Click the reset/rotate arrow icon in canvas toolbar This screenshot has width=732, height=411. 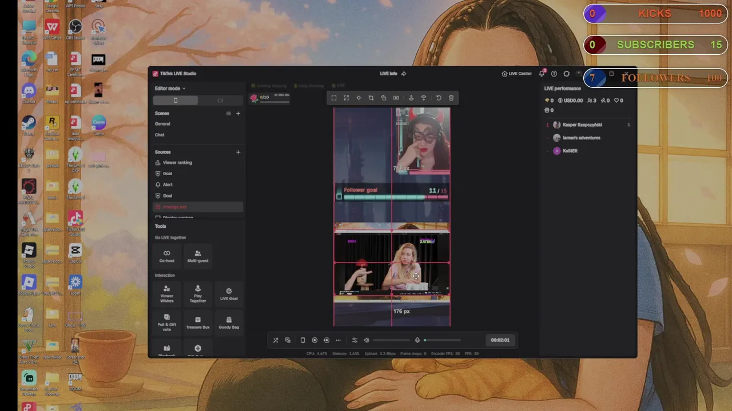pos(439,98)
